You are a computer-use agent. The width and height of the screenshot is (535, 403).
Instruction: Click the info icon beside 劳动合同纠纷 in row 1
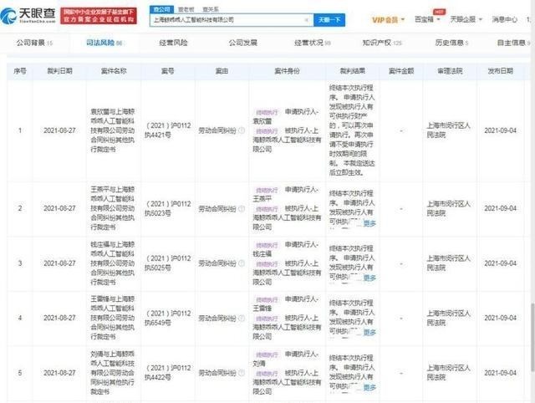coord(242,130)
